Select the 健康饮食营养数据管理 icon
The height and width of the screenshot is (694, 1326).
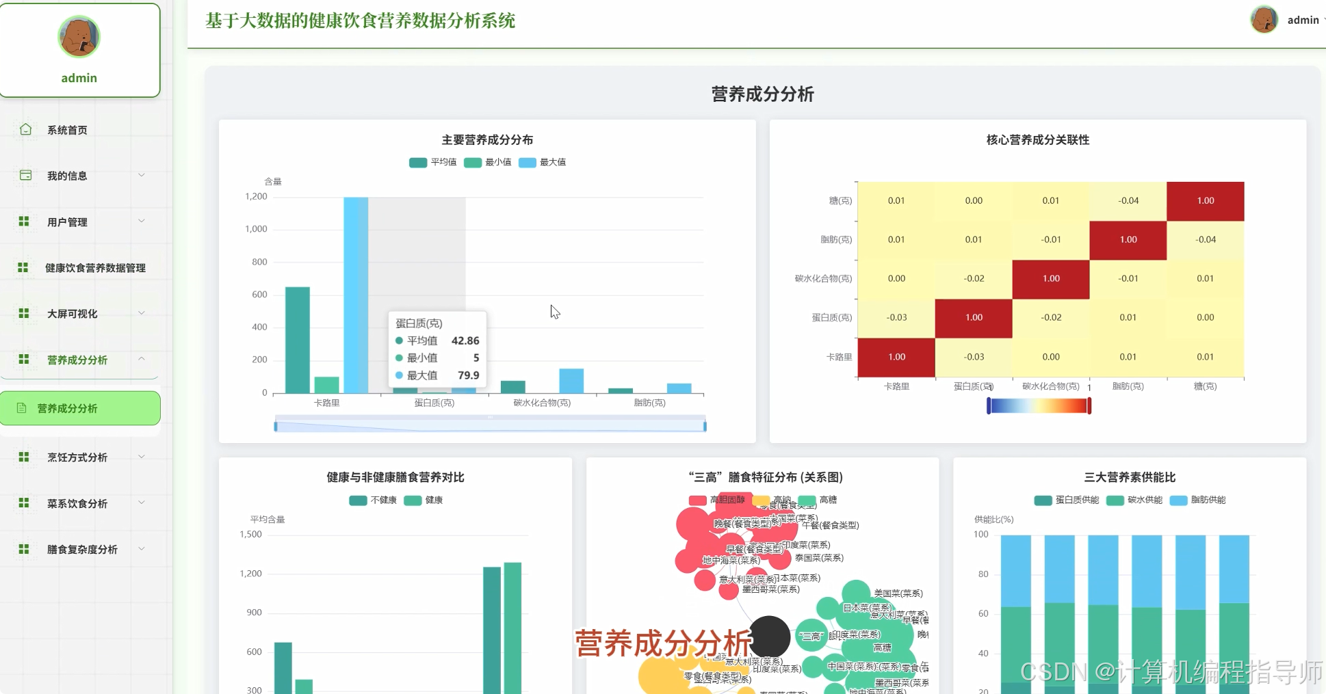(x=25, y=267)
